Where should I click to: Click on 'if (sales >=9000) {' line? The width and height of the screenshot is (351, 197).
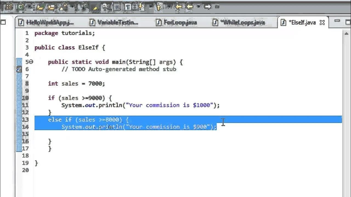point(80,98)
